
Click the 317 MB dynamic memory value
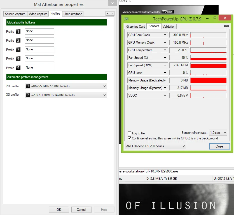point(179,88)
